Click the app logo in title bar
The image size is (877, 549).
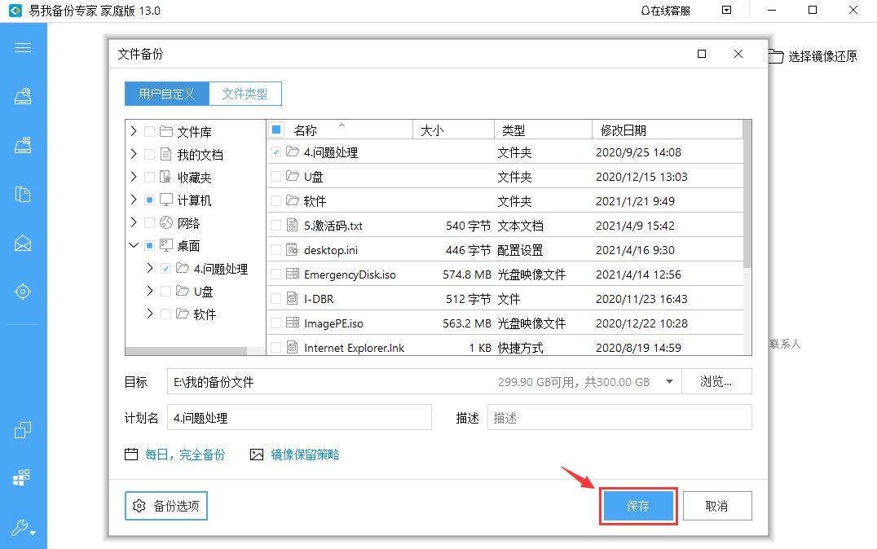click(15, 11)
